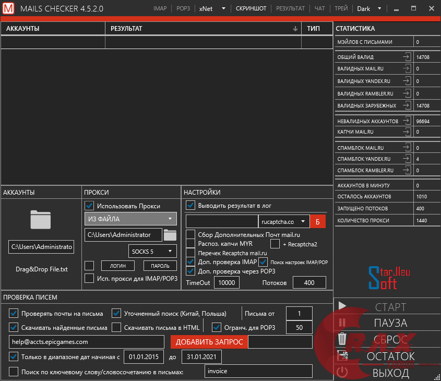Click the ЛОГИН proxy button
Screen dimensions: 441x381
(x=118, y=266)
